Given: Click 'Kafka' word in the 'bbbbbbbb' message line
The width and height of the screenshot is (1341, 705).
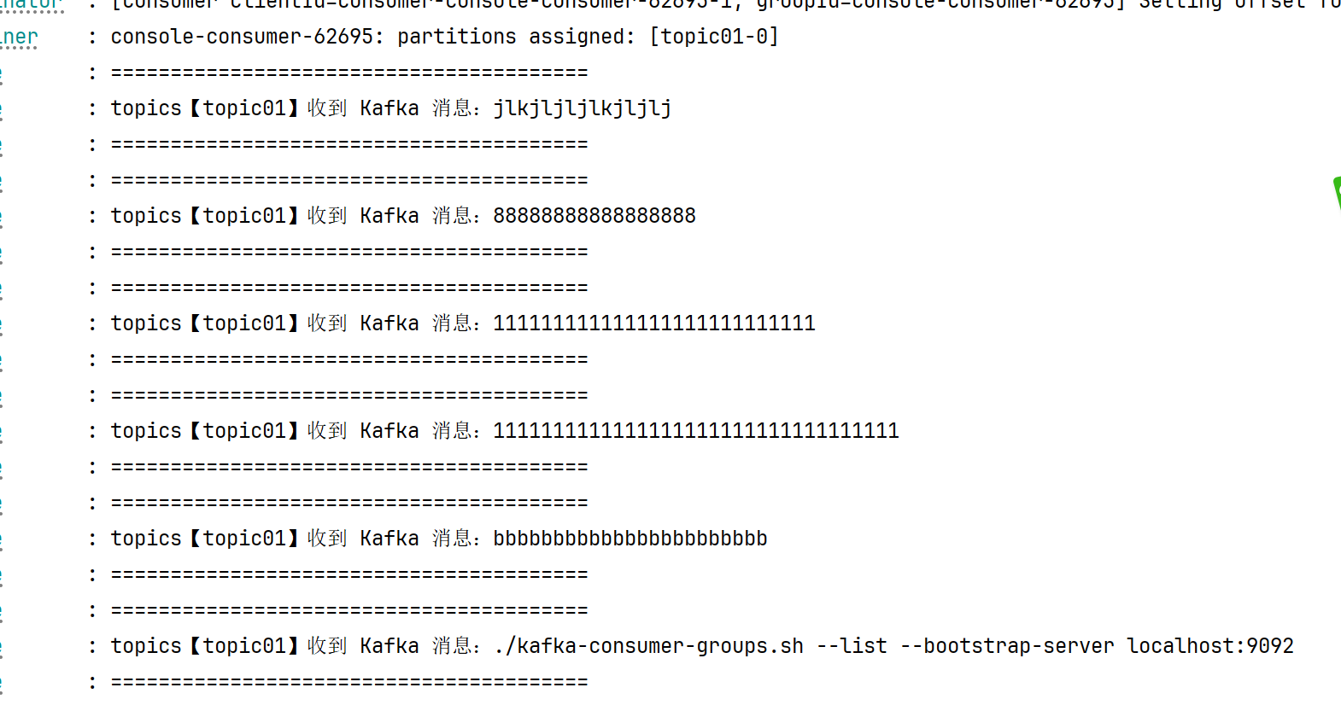Looking at the screenshot, I should pos(389,539).
